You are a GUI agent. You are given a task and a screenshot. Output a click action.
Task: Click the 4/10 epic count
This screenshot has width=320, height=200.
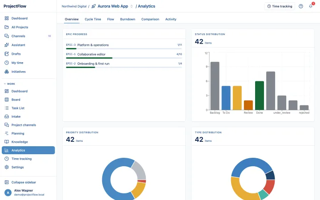pos(179,54)
